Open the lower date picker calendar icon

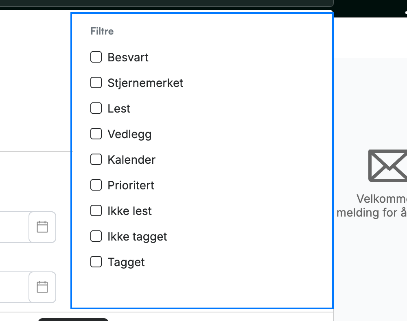[x=42, y=287]
